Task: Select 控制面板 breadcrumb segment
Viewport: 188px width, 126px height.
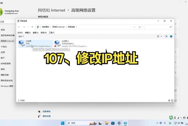Action: (45, 27)
